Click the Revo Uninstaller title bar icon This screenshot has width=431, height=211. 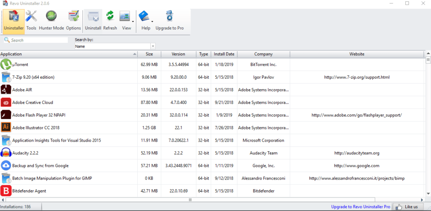(x=5, y=3)
